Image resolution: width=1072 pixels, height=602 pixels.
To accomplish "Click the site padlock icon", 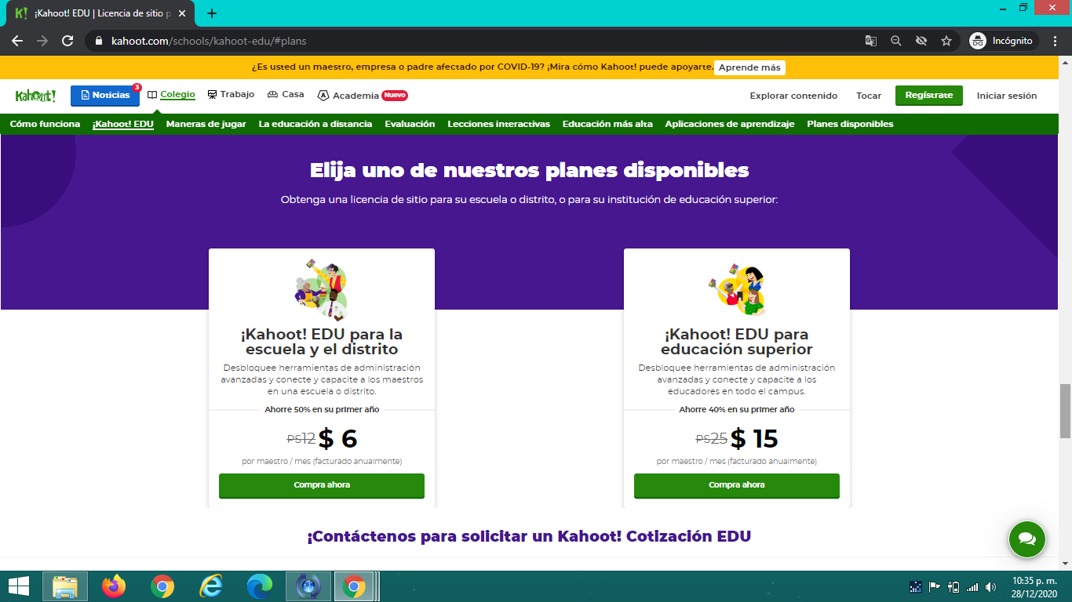I will 98,41.
